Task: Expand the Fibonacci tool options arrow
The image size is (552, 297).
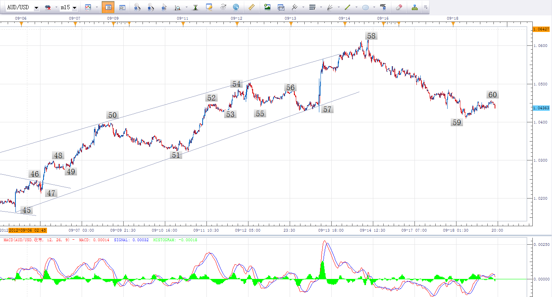Action: 321,7
